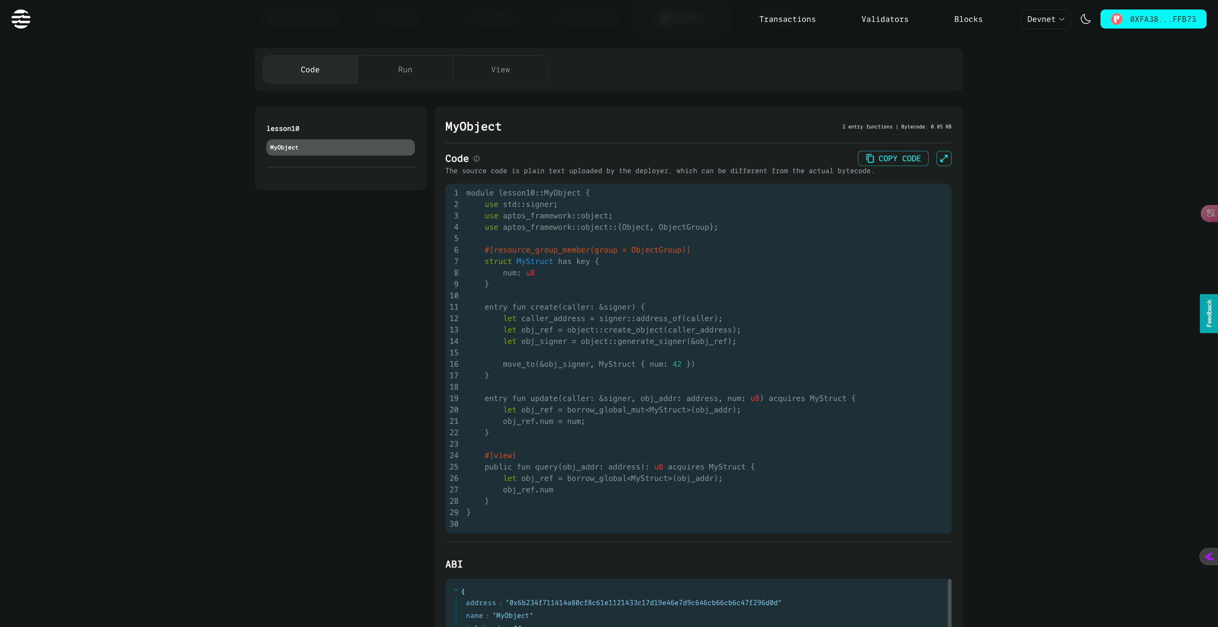Click the COPY CODE button
Viewport: 1218px width, 627px height.
893,158
